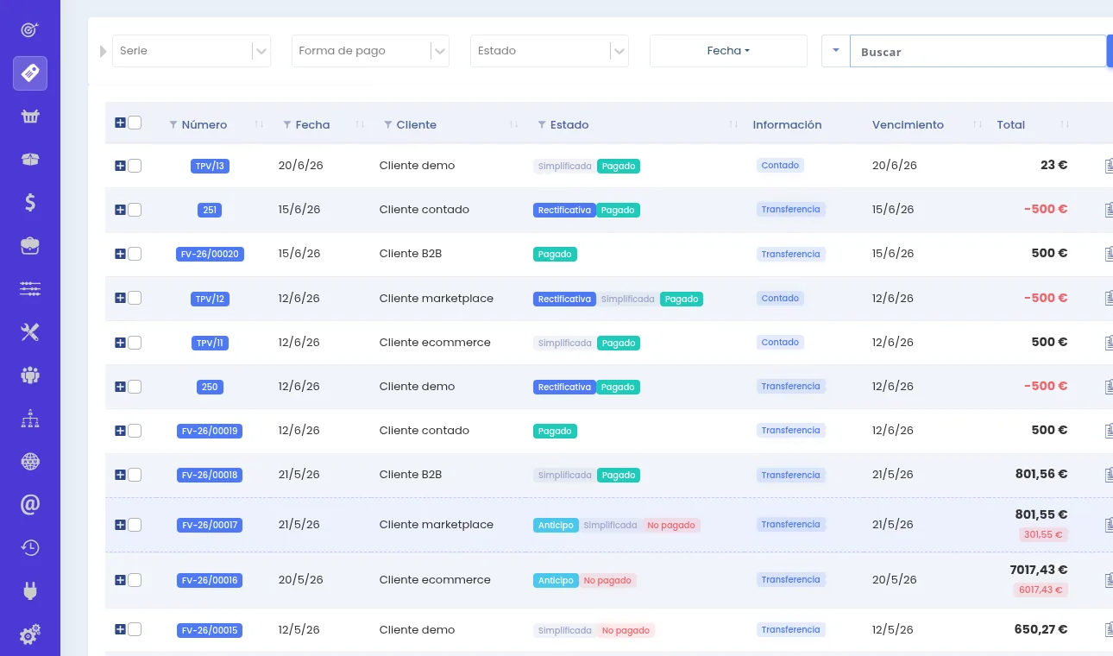Click the hierarchy org chart icon
Image resolution: width=1113 pixels, height=656 pixels.
30,419
